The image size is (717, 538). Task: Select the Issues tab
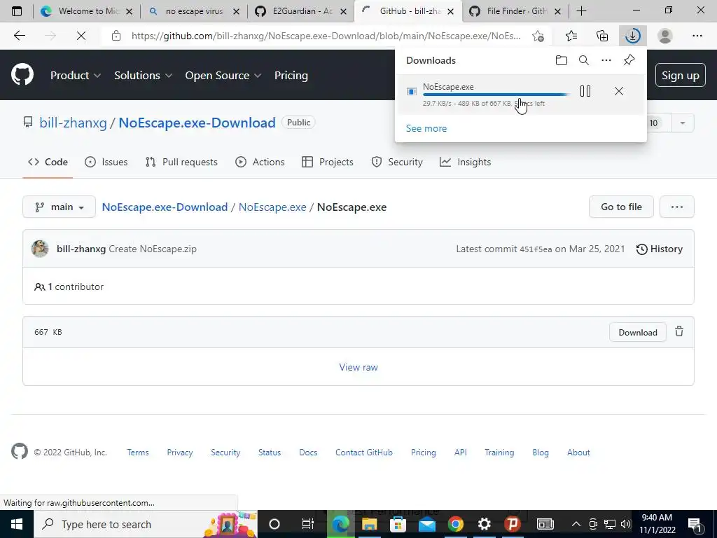106,162
